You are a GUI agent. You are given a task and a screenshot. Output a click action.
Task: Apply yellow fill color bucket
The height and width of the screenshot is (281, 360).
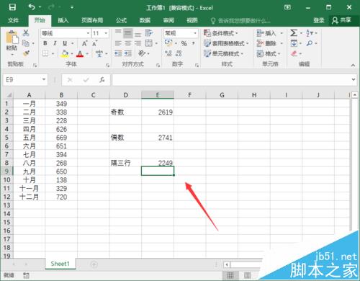[x=65, y=53]
